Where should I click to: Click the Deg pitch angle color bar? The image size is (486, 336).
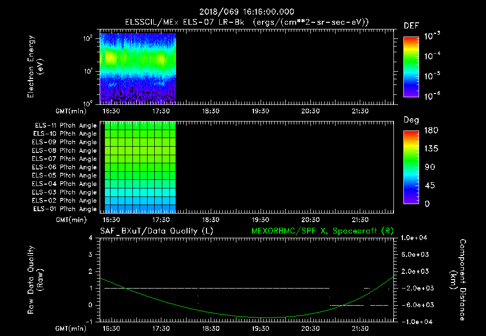pyautogui.click(x=411, y=168)
